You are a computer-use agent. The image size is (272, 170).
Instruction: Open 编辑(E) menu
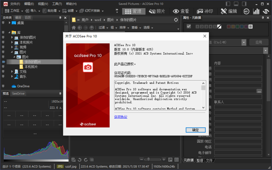point(29,4)
